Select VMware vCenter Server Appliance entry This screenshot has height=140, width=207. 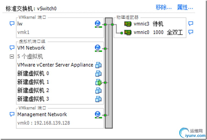pos(55,65)
